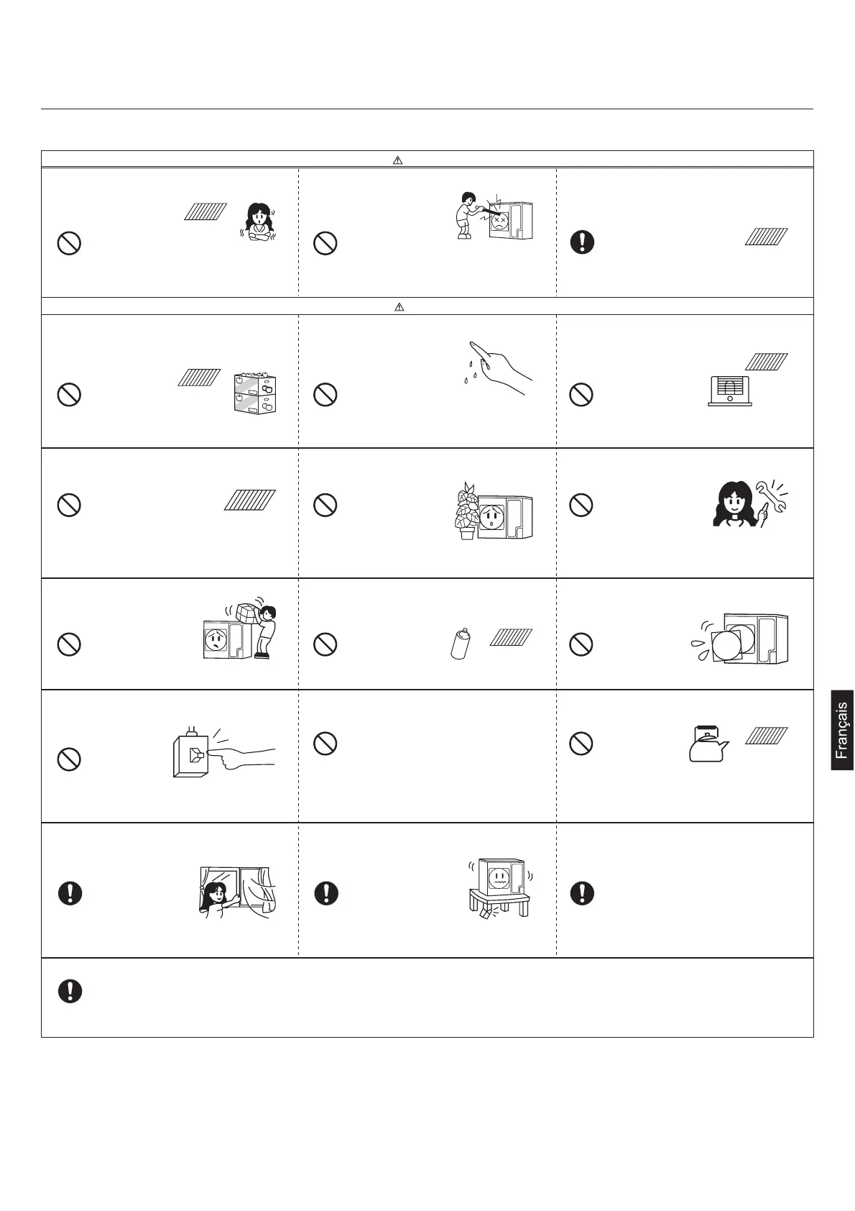
Task: Click the shivering woman illustration
Action: pyautogui.click(x=258, y=221)
